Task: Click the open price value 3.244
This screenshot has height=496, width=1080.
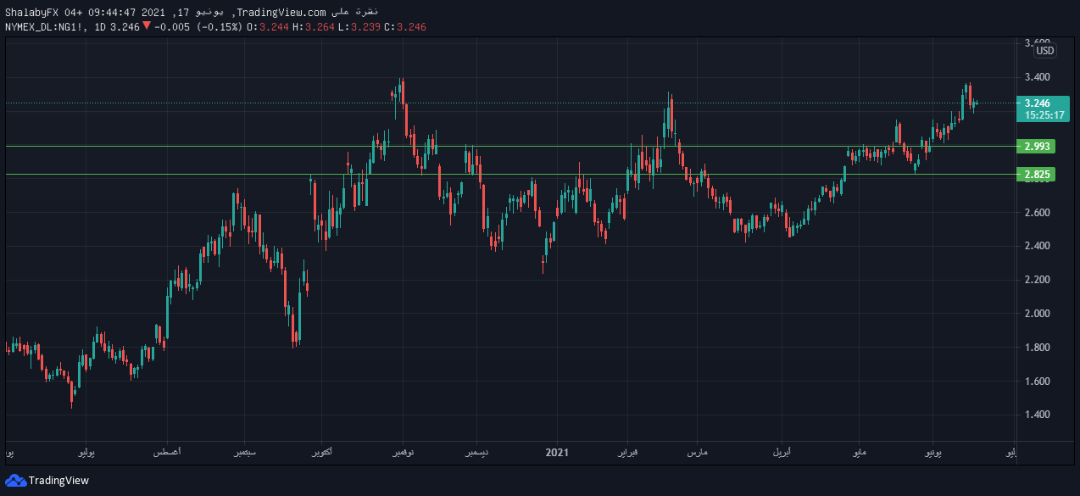Action: (x=274, y=27)
